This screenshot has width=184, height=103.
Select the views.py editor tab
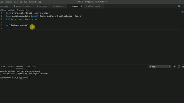pos(75,6)
